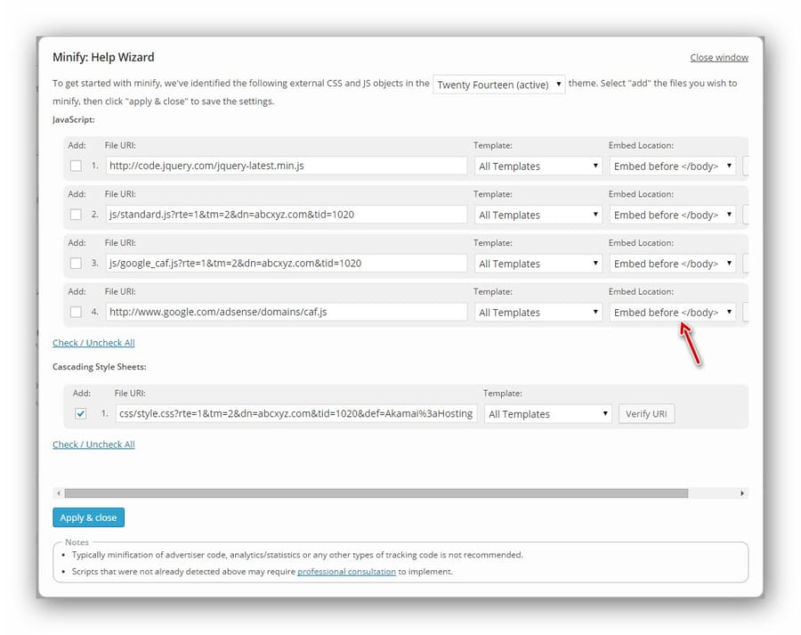The width and height of the screenshot is (801, 635).
Task: Click the js/google_caf.js File URI field
Action: [286, 264]
